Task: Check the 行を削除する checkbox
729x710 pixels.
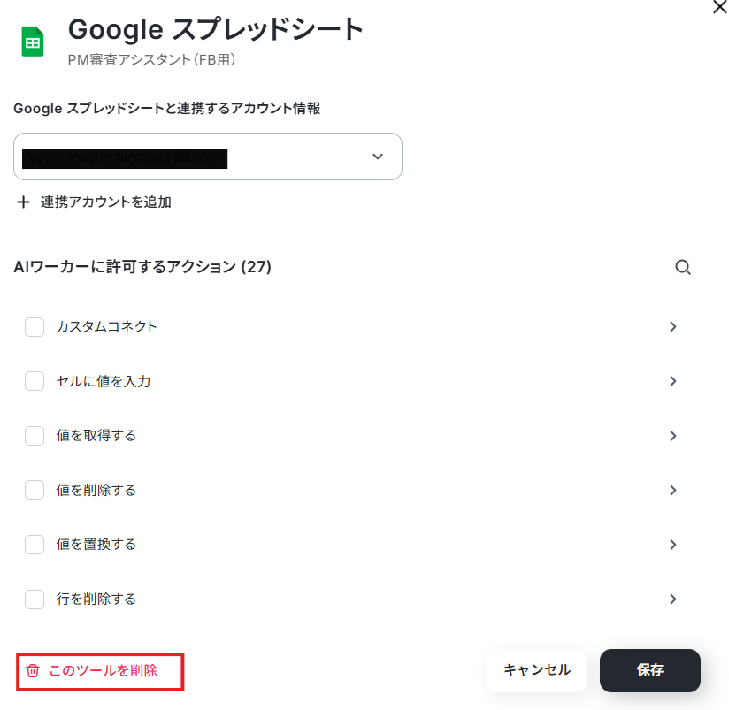Action: pos(35,599)
